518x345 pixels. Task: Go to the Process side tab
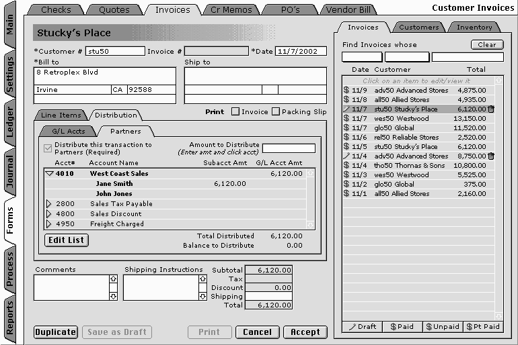point(9,270)
